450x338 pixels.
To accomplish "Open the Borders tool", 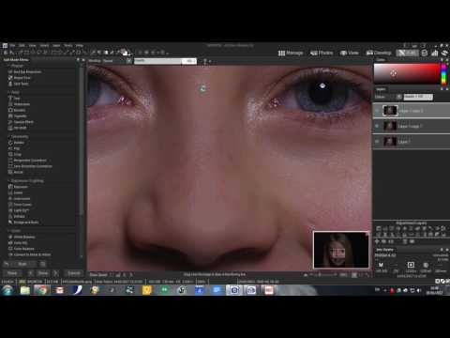I will tap(17, 110).
